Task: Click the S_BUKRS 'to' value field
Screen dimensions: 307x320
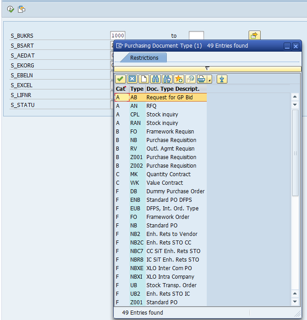Action: point(196,36)
